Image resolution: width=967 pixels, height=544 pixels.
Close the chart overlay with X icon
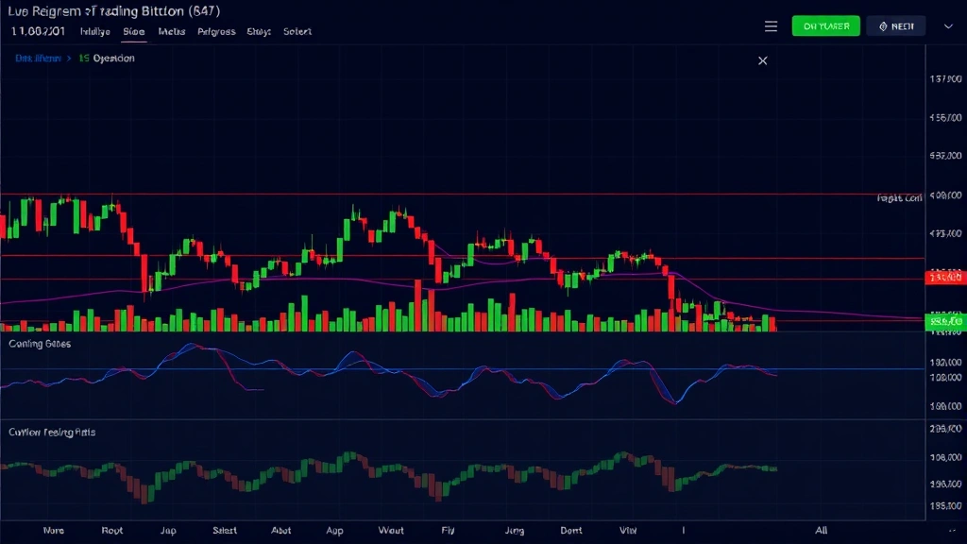[x=763, y=60]
